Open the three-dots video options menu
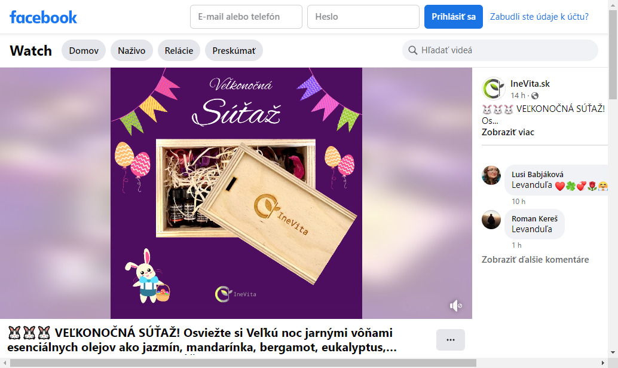Image resolution: width=618 pixels, height=368 pixels. click(451, 340)
